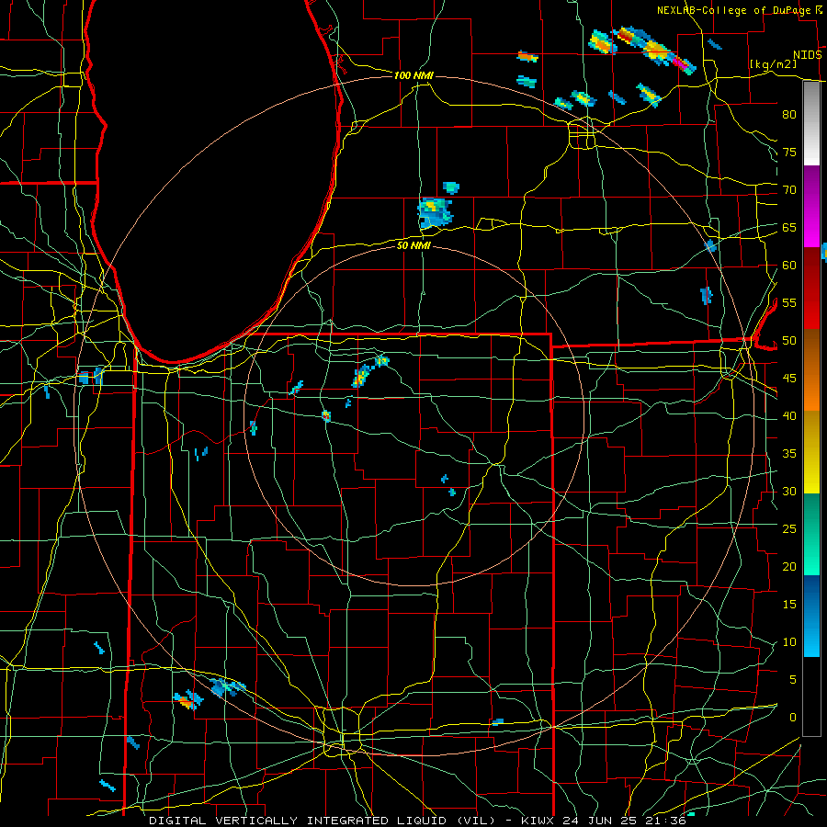
Task: Click the scale value 65
Action: 789,227
